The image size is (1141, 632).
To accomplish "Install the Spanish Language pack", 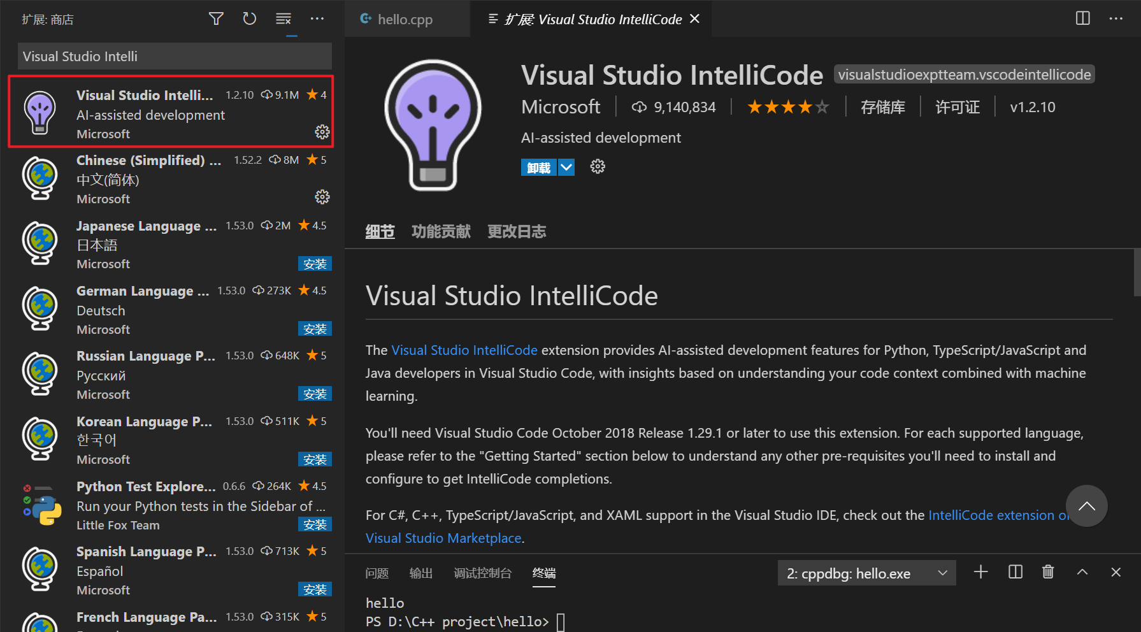I will pos(315,589).
